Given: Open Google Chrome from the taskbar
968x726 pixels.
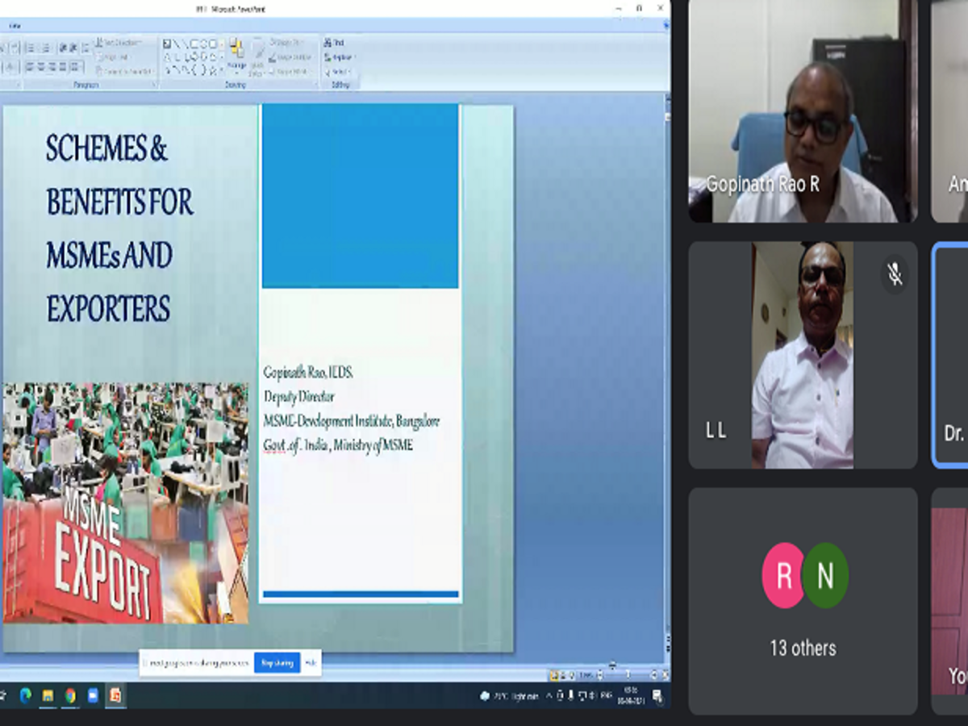Looking at the screenshot, I should (x=70, y=696).
